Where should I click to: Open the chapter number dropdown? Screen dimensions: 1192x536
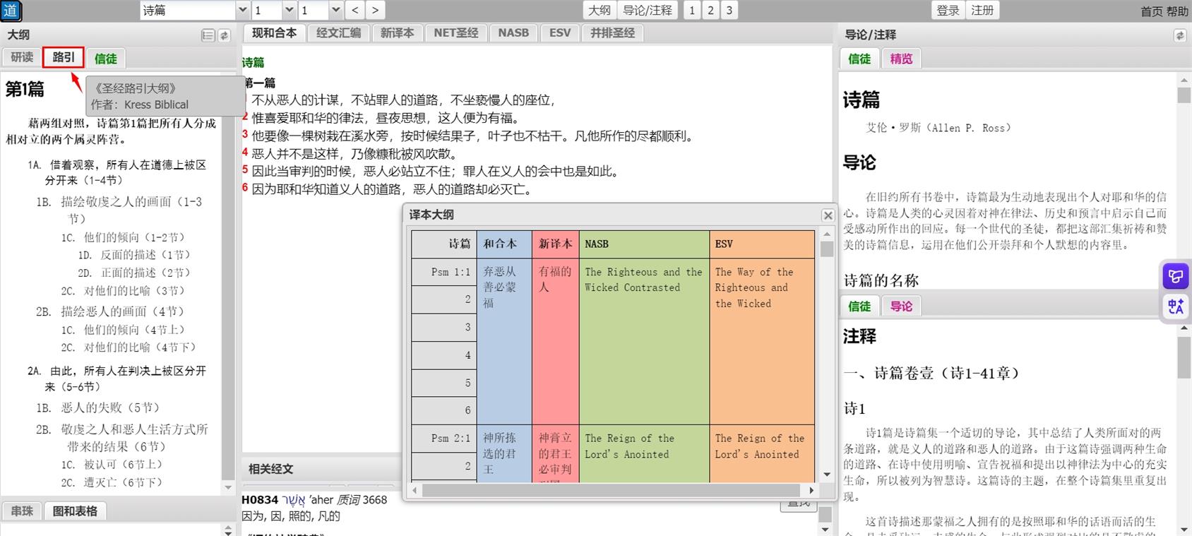(289, 11)
